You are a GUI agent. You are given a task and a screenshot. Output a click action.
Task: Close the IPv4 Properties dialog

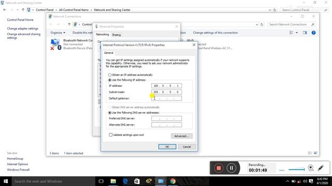point(193,45)
